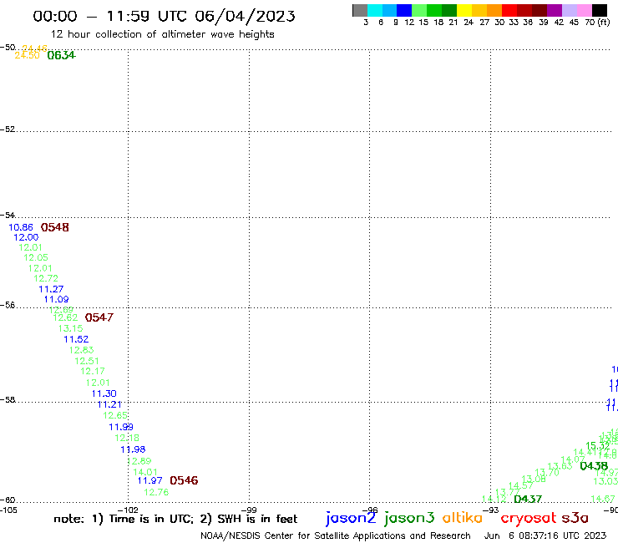Click the blue wave height '11.97'
The height and width of the screenshot is (543, 618).
tap(149, 480)
